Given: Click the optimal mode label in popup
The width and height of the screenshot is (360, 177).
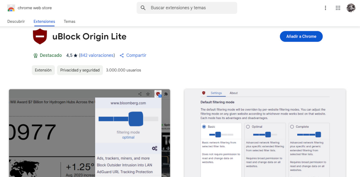Looking at the screenshot, I should (x=128, y=137).
